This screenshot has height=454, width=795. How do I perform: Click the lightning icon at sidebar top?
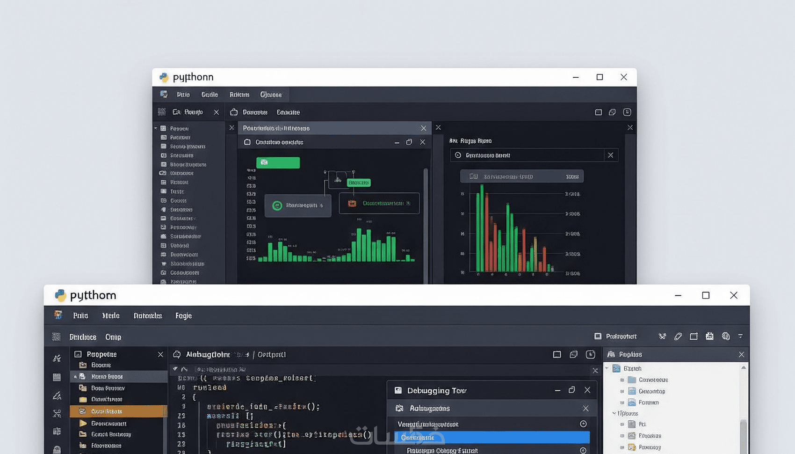pos(57,359)
